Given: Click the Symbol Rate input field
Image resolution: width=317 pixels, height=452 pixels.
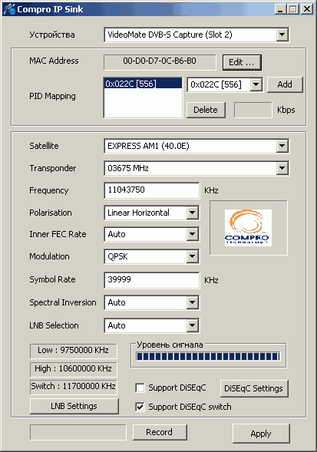Looking at the screenshot, I should click(x=152, y=280).
